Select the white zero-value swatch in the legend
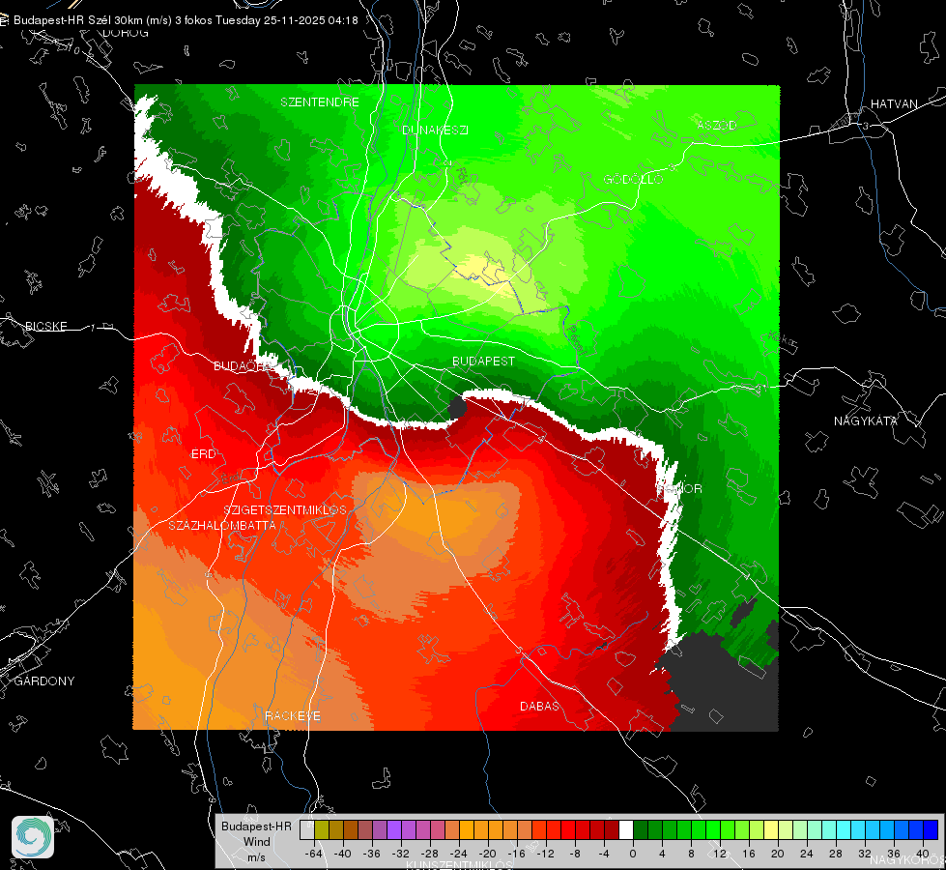This screenshot has height=870, width=946. tap(626, 830)
